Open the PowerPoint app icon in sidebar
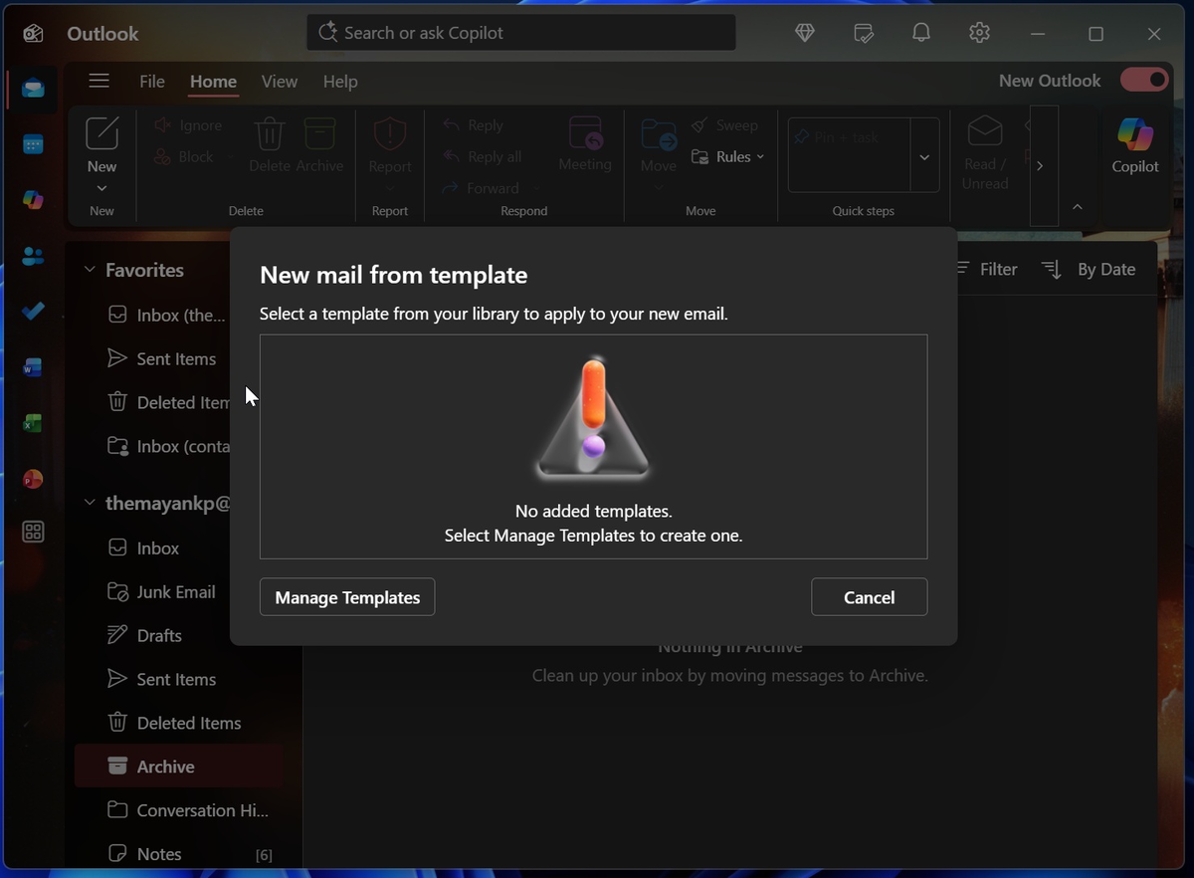This screenshot has width=1194, height=878. tap(33, 479)
